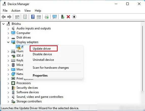Click the blue Help question mark icon
Screen dimensions: 145x111
(x=33, y=17)
